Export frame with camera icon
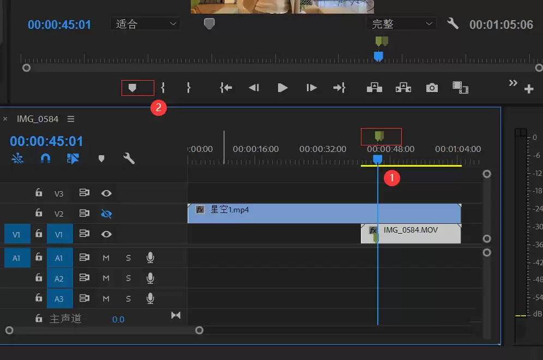This screenshot has width=543, height=360. click(x=432, y=88)
